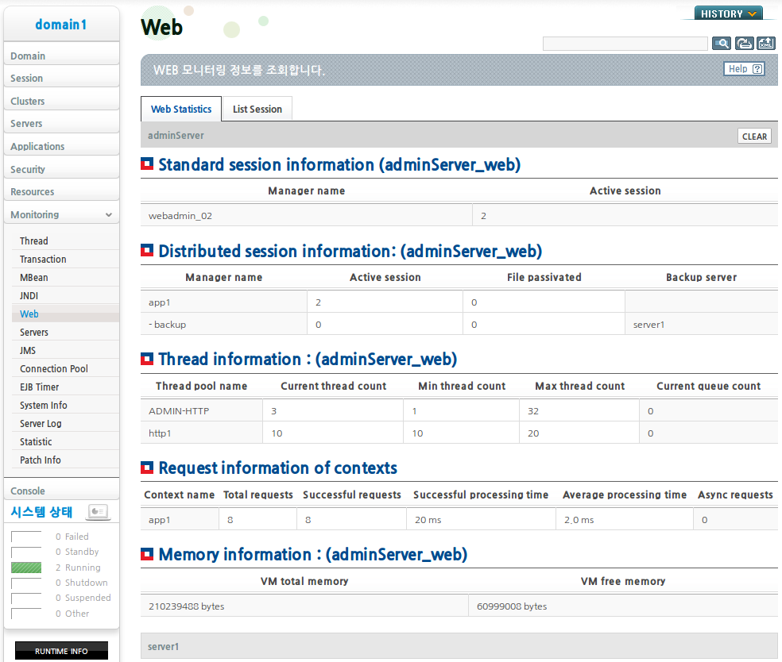
Task: Click in the search input field
Action: pos(625,44)
